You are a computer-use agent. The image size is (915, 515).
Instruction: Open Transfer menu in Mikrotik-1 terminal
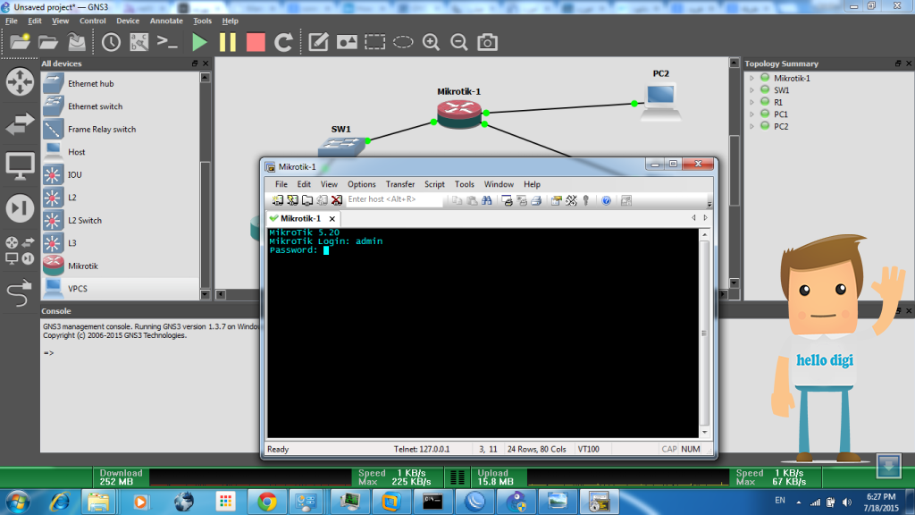399,184
